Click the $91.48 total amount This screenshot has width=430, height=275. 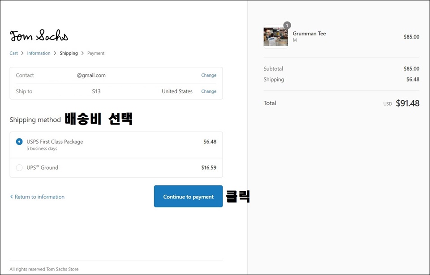coord(408,103)
